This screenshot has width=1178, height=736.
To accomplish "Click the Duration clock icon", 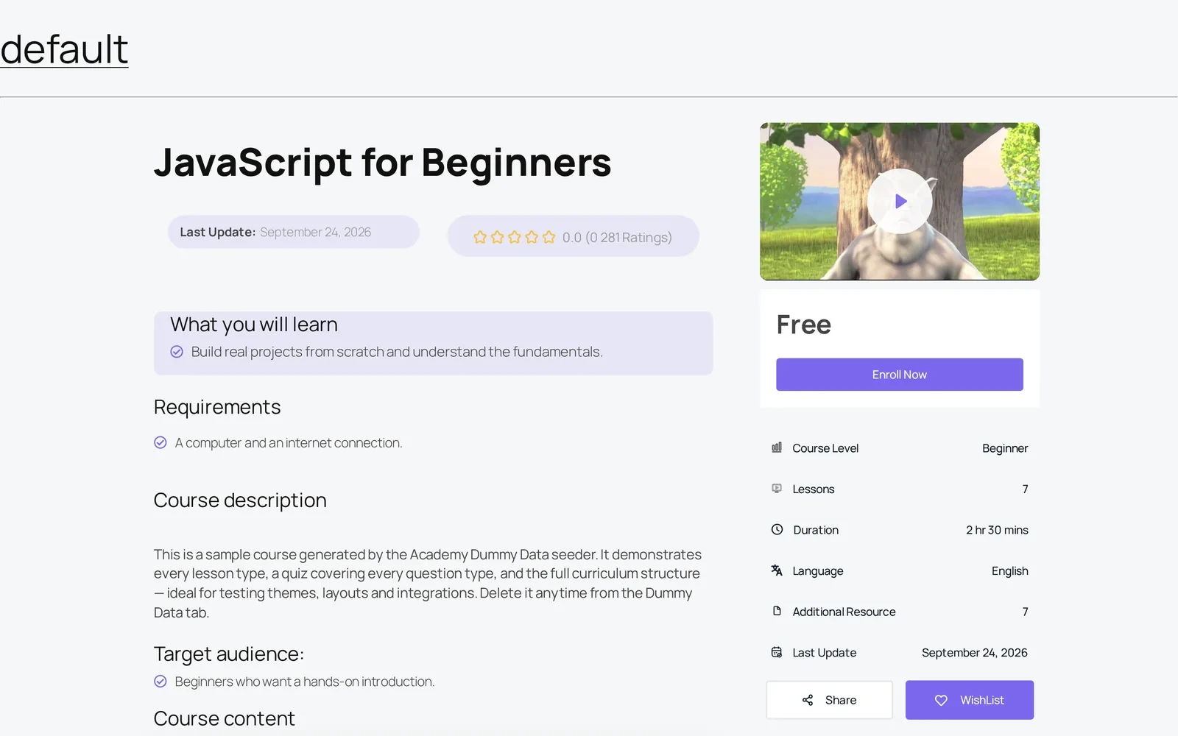I will point(777,529).
